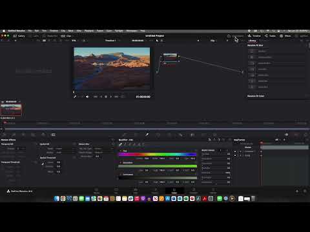The width and height of the screenshot is (310, 232).
Task: Switch to the Color page tab
Action: pos(174,191)
